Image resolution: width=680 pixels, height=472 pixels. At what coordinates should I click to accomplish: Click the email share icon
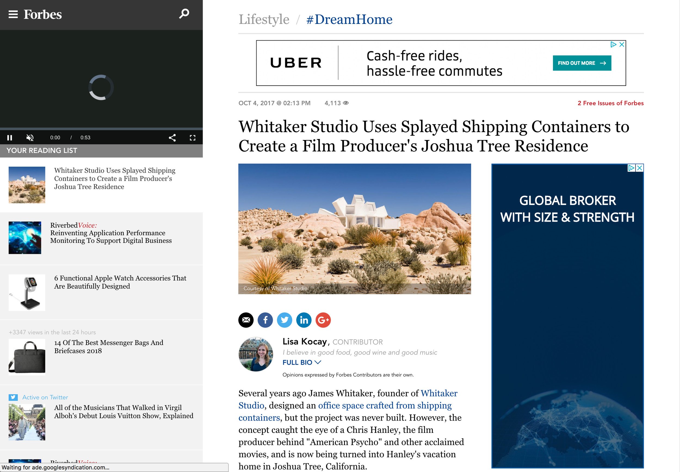(x=246, y=320)
